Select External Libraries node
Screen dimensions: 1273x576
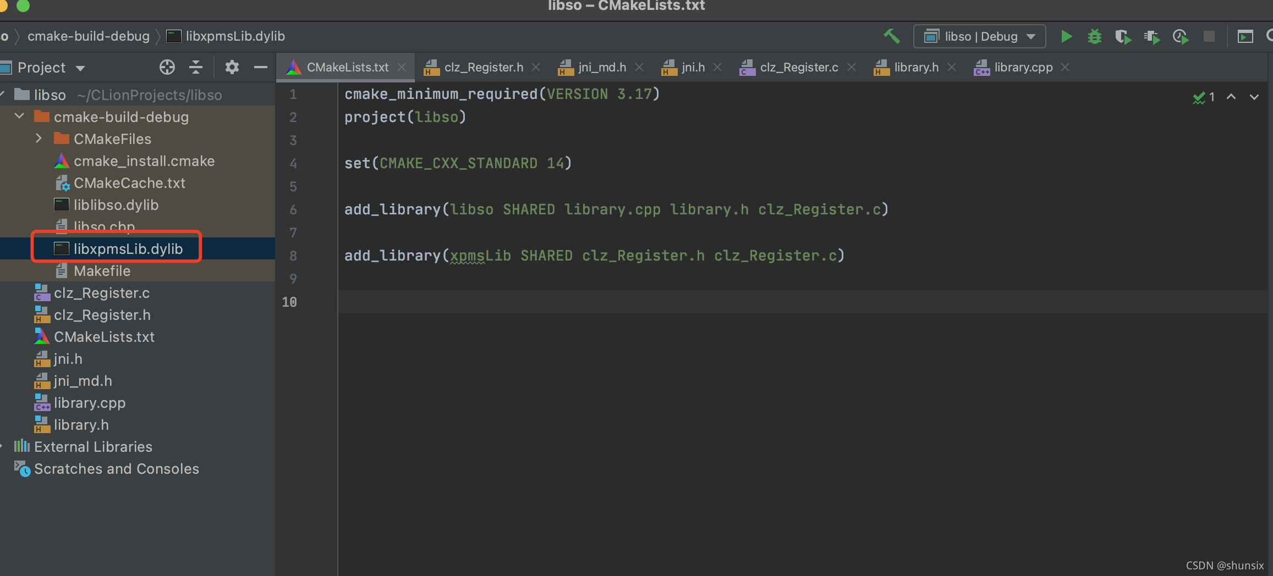pyautogui.click(x=138, y=447)
